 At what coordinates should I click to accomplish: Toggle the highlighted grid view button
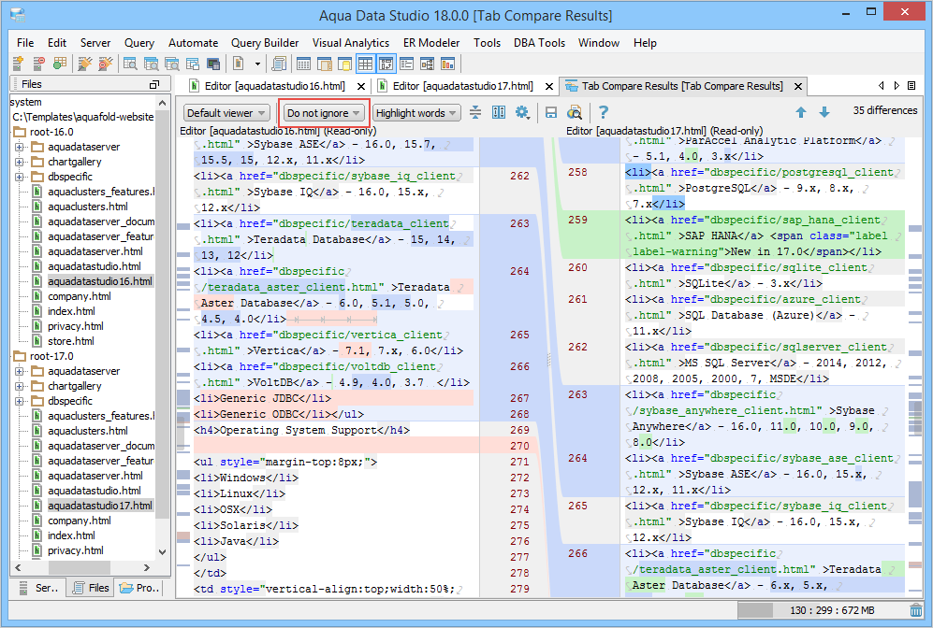point(365,64)
